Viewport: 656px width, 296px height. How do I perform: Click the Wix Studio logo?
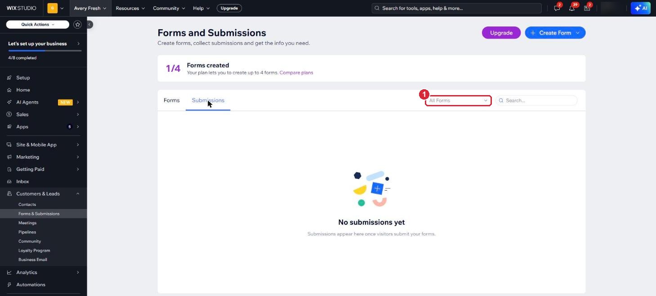point(22,8)
